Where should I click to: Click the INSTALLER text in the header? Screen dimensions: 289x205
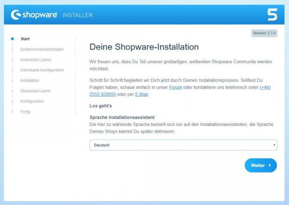click(x=78, y=15)
